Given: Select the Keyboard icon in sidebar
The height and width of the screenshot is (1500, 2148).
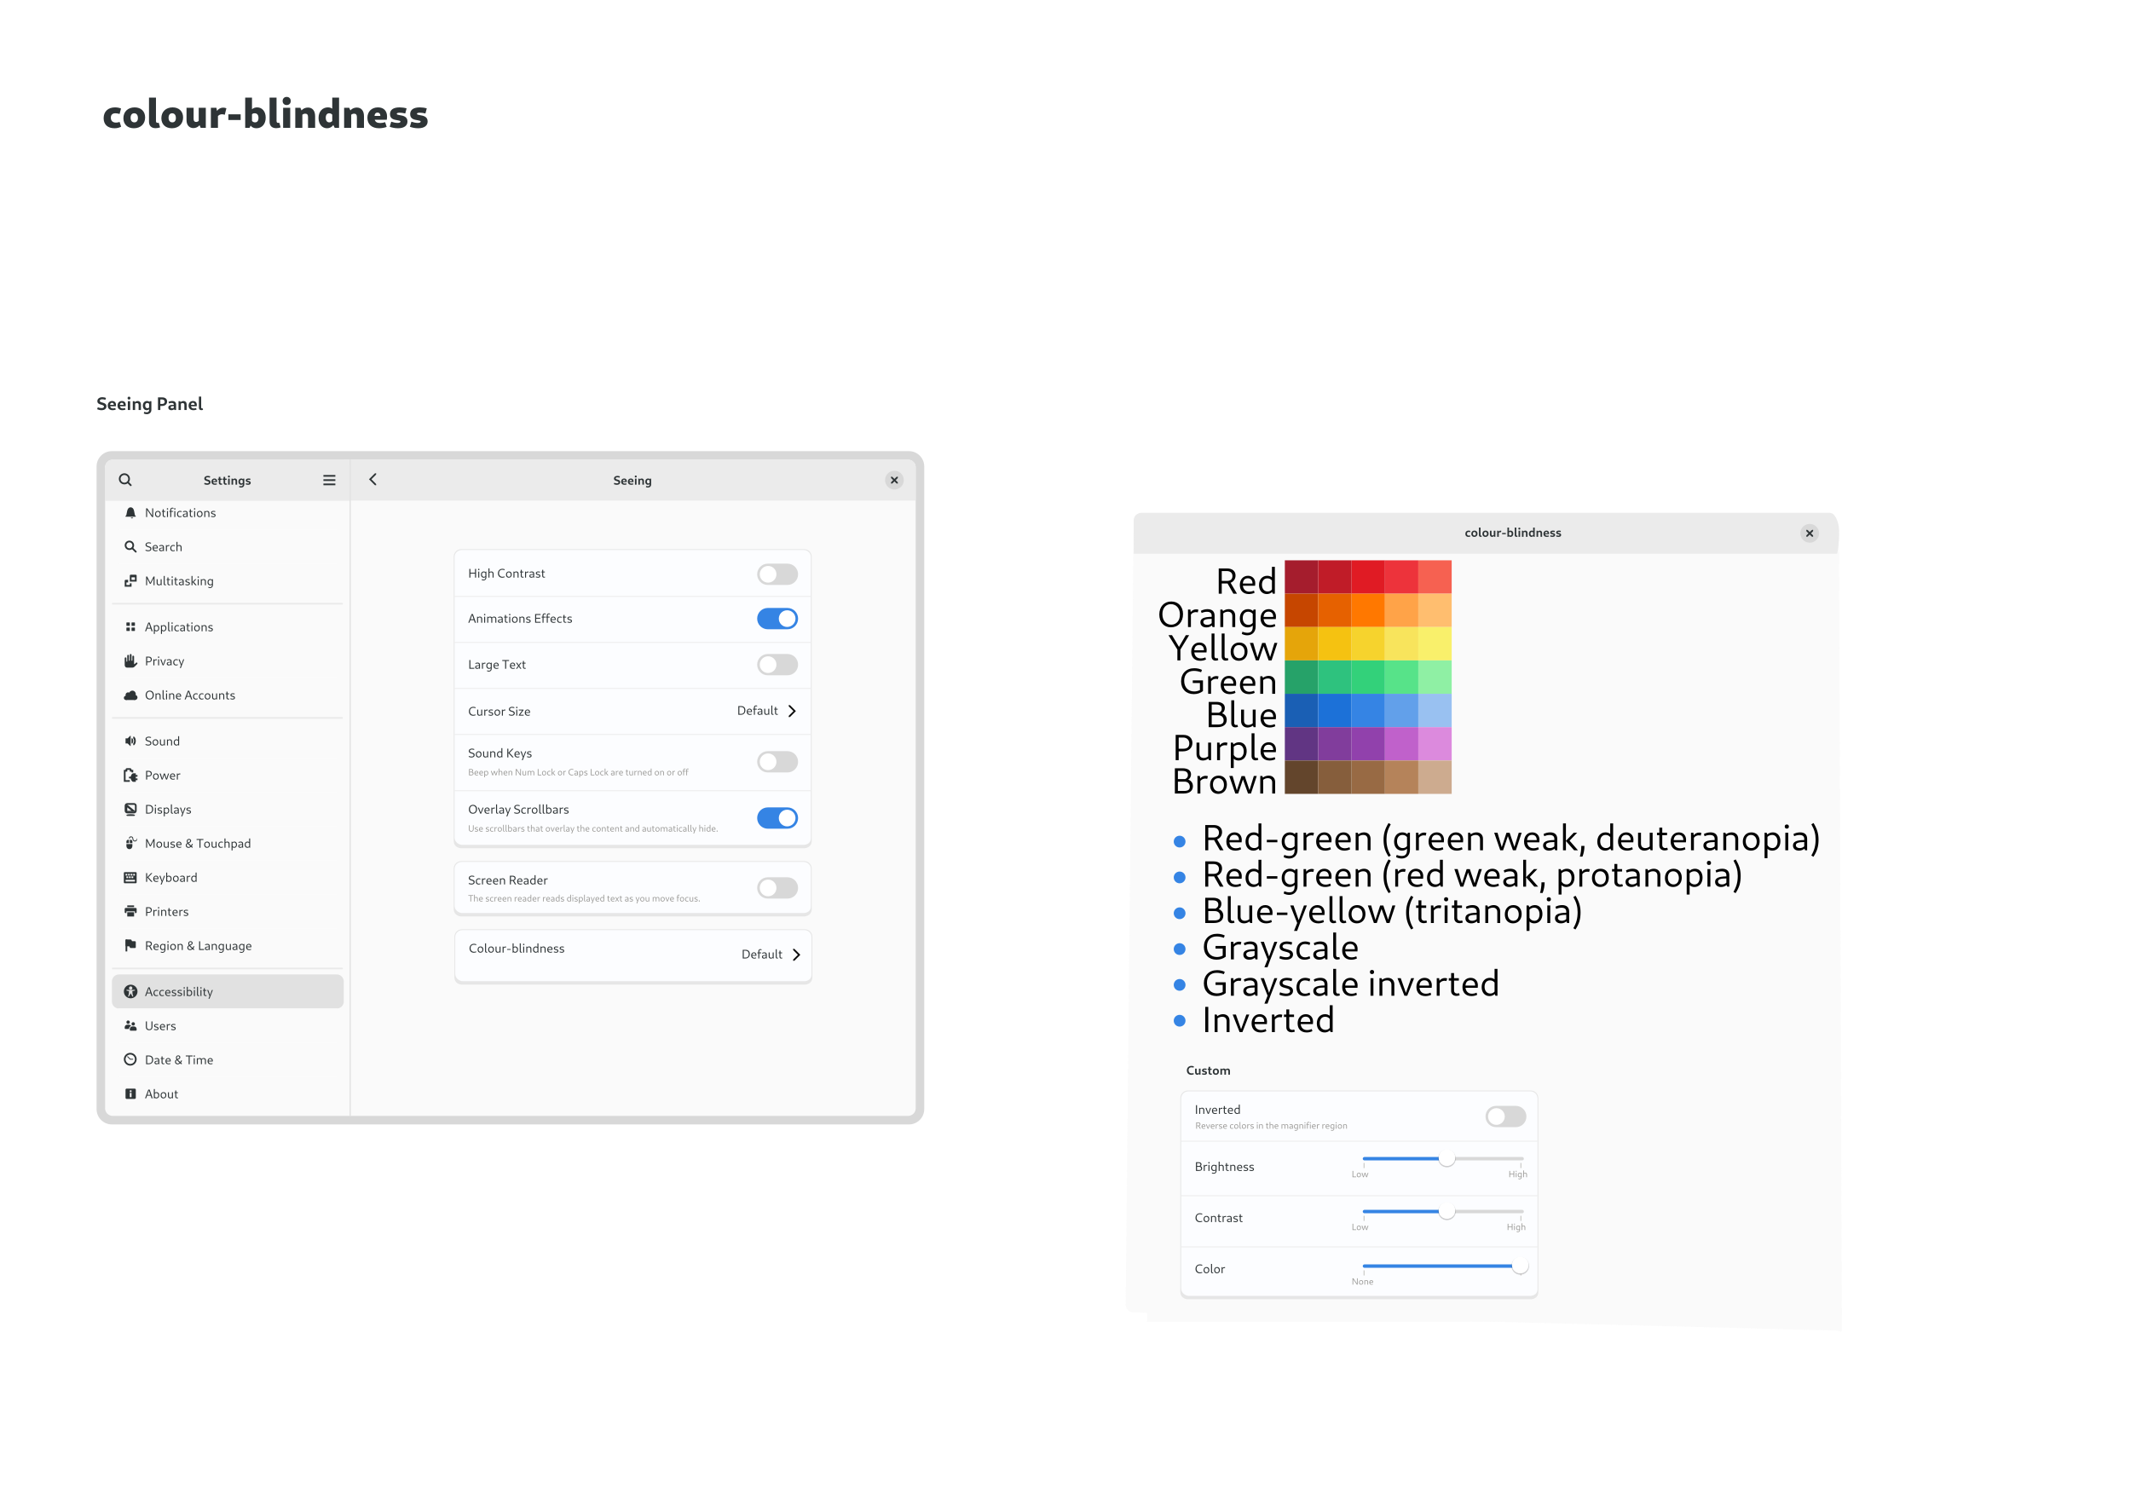Looking at the screenshot, I should 131,877.
